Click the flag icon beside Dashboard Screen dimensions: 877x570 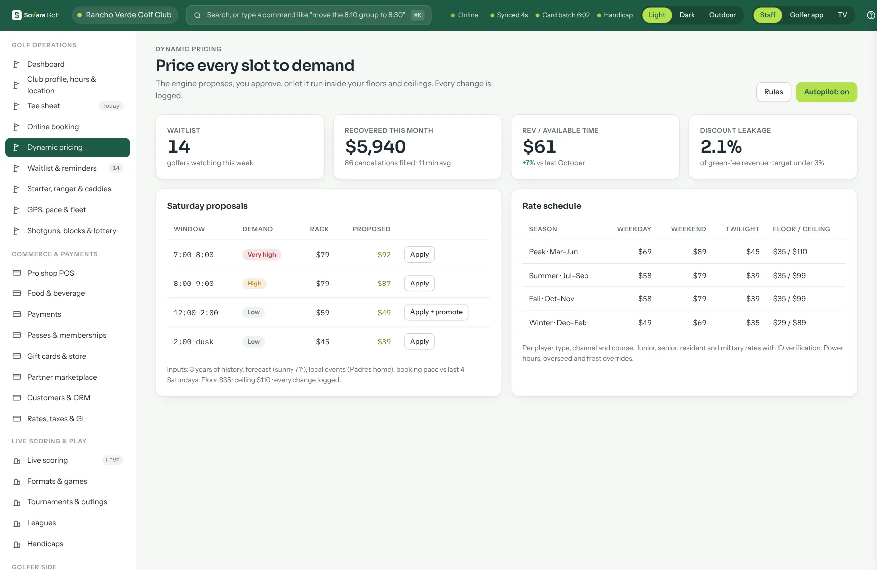click(16, 64)
